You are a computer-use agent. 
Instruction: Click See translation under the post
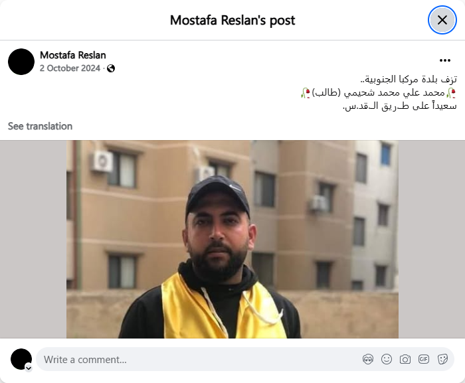pos(40,126)
